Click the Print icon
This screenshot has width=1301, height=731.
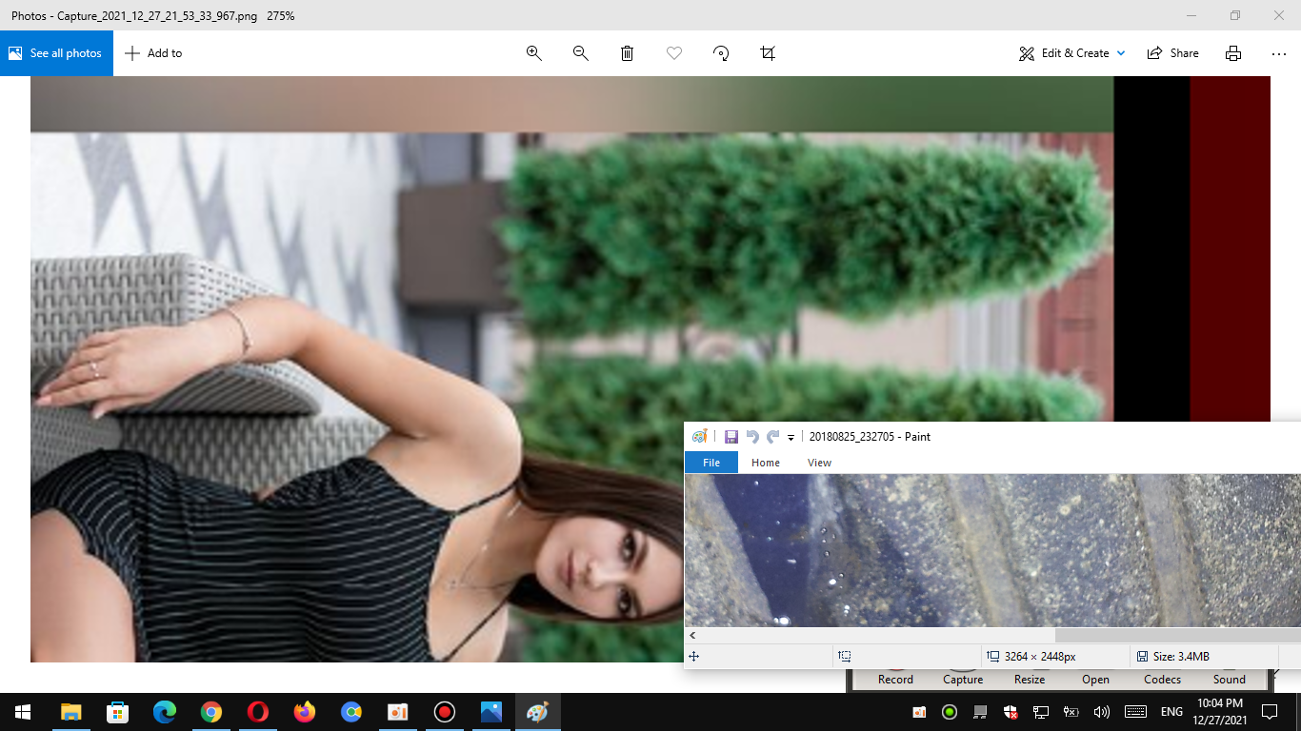pos(1233,53)
